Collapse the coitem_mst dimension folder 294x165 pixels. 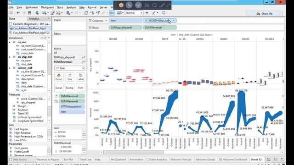pos(10,68)
